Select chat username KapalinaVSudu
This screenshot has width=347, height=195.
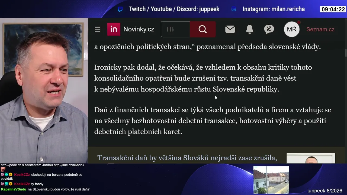tap(14, 190)
